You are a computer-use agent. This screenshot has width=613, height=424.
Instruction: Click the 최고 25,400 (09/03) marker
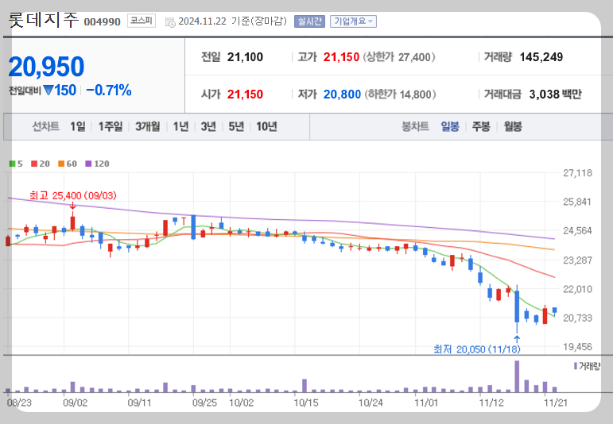coord(72,195)
